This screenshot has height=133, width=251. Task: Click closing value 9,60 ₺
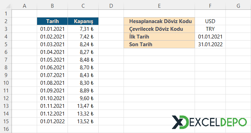83,98
